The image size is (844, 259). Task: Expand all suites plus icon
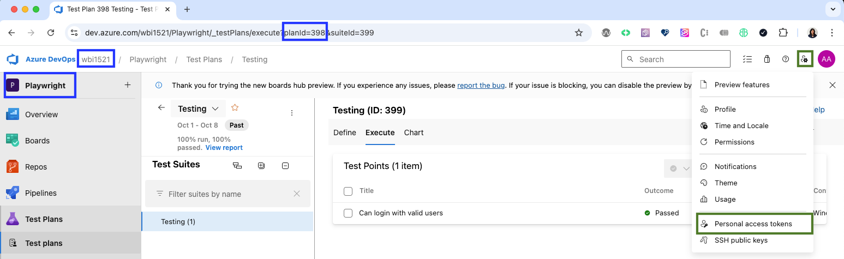[x=261, y=165]
